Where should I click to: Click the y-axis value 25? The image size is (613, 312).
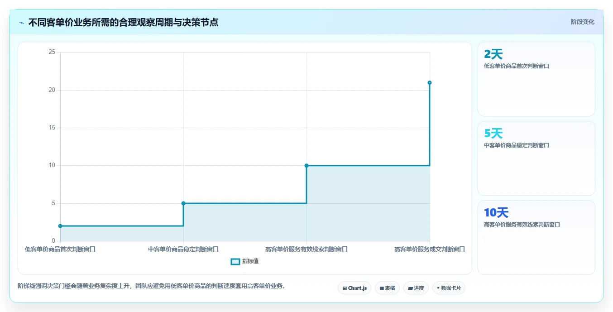52,52
